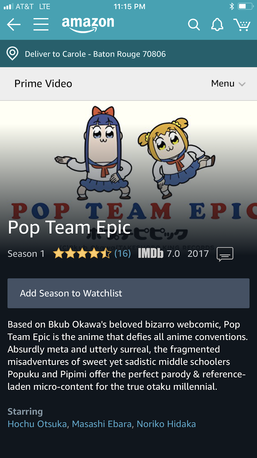Tap the Amazon logo
This screenshot has height=458, width=257.
[x=88, y=25]
